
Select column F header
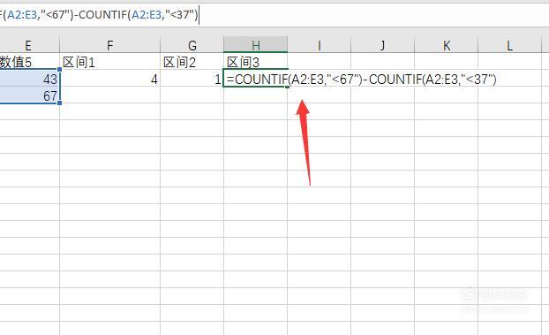click(110, 45)
